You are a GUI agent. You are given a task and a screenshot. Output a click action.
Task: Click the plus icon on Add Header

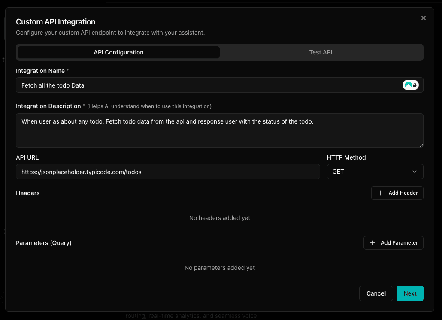(380, 193)
